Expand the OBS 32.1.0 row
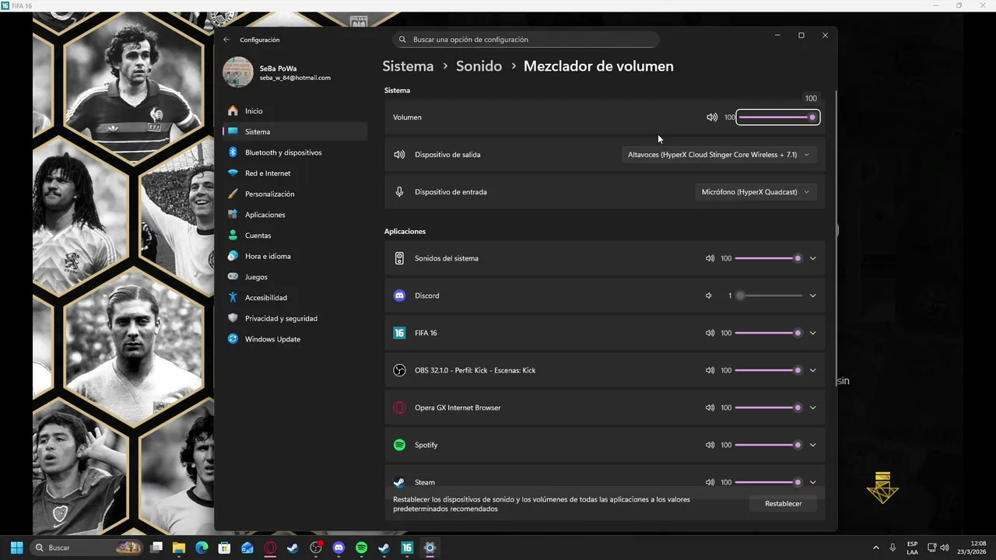 812,370
